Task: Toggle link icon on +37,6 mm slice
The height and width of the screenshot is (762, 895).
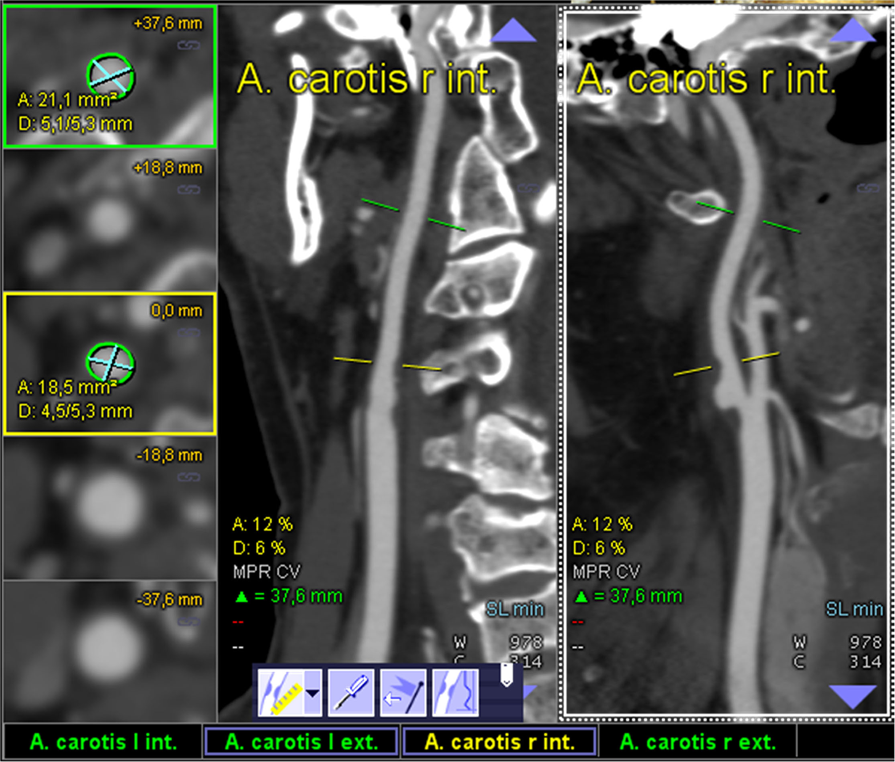Action: coord(188,46)
